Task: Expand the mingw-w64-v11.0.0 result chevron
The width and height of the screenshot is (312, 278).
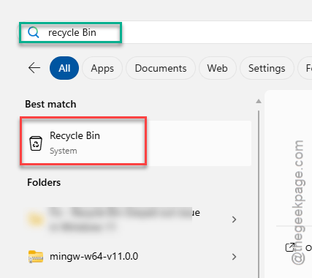Action: pos(234,257)
